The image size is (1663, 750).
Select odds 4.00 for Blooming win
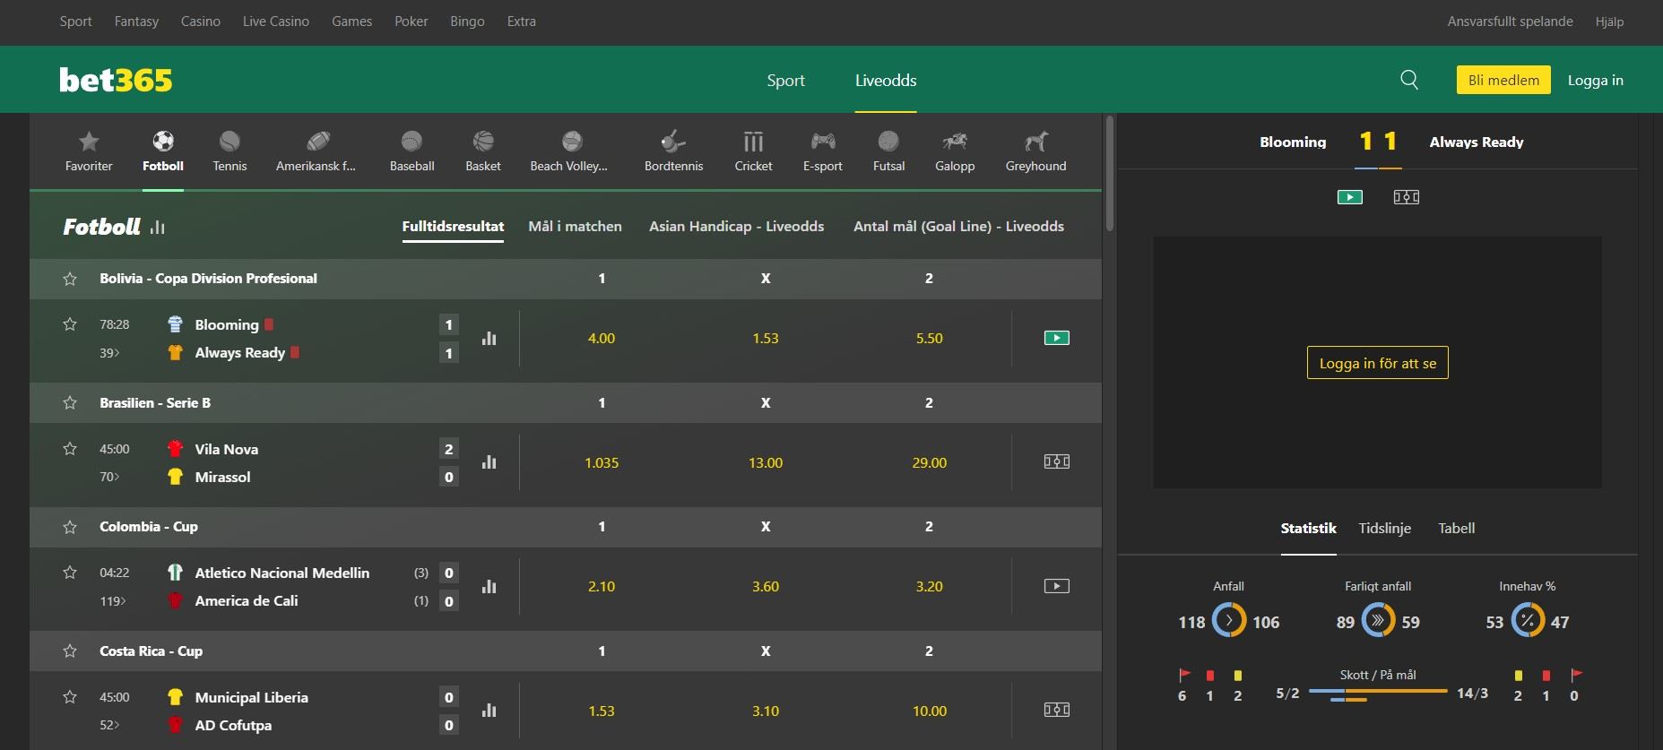602,339
